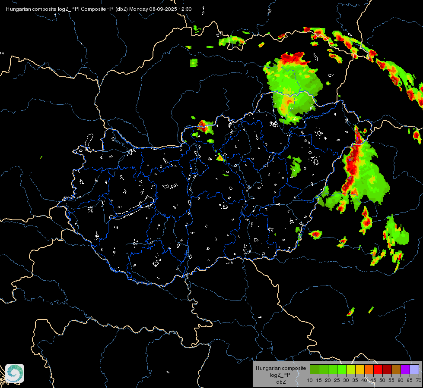Click the swirl logo icon in the corner
Image resolution: width=423 pixels, height=388 pixels.
click(x=15, y=373)
